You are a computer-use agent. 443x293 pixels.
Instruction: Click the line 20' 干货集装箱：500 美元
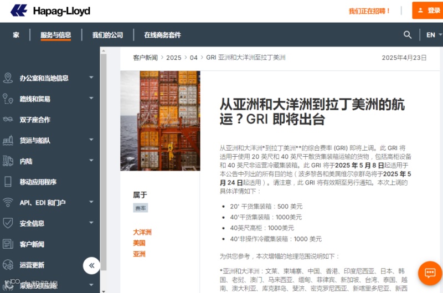pos(266,207)
